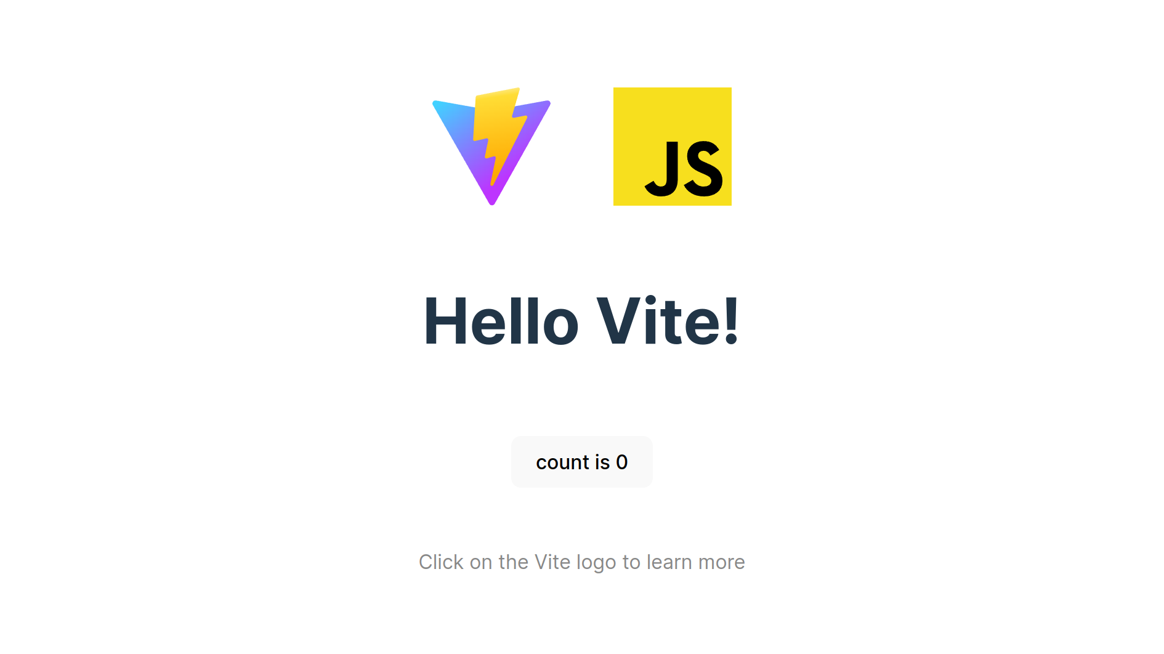Viewport: 1164px width, 654px height.
Task: Click the lightning bolt in Vite logo
Action: tap(498, 135)
